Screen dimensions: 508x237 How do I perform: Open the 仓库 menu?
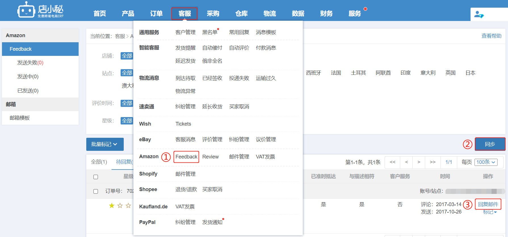(242, 14)
